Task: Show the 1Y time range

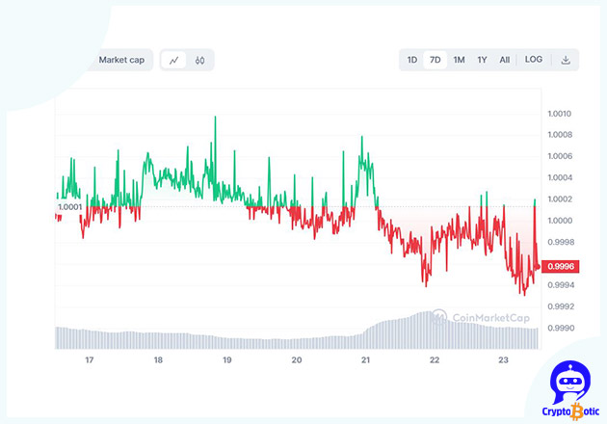Action: pos(482,60)
